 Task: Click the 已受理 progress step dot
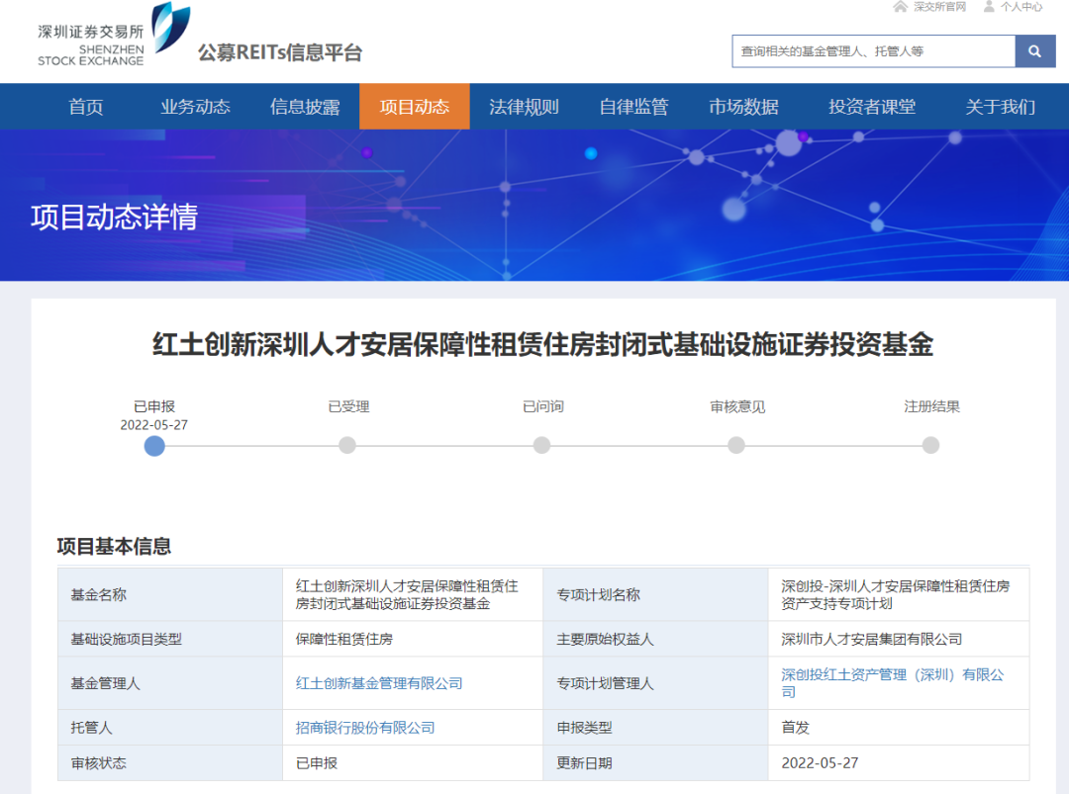coord(347,445)
